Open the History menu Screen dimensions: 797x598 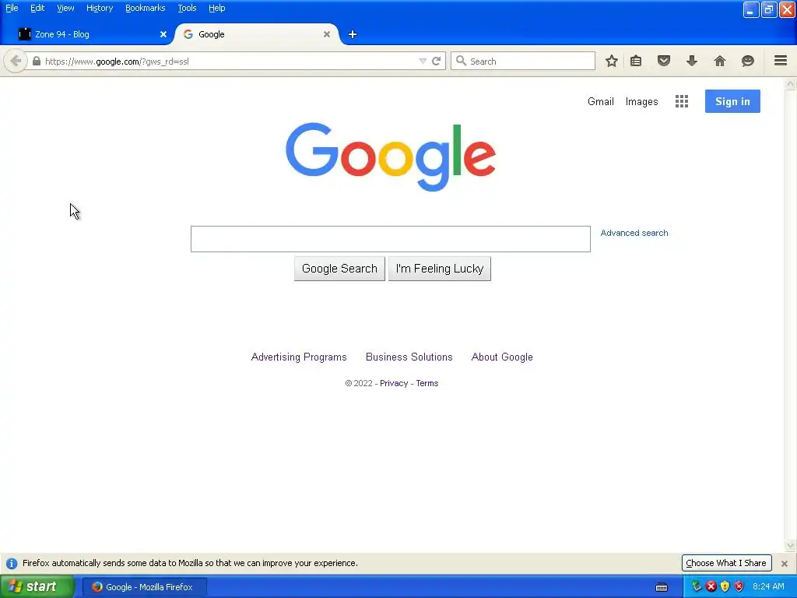(100, 8)
